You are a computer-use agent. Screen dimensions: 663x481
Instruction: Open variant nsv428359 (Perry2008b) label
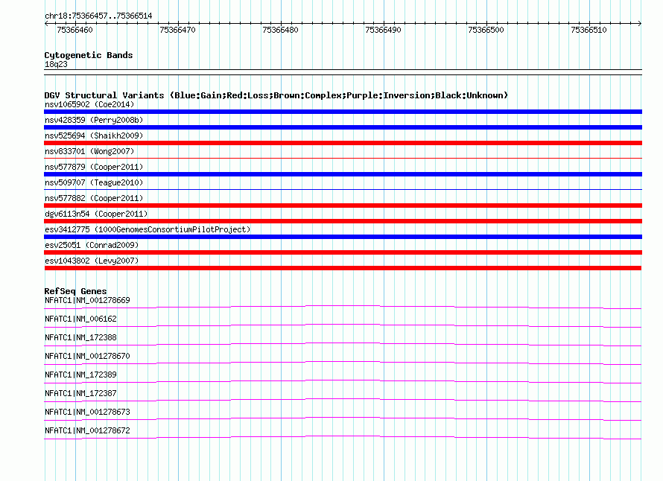(94, 120)
